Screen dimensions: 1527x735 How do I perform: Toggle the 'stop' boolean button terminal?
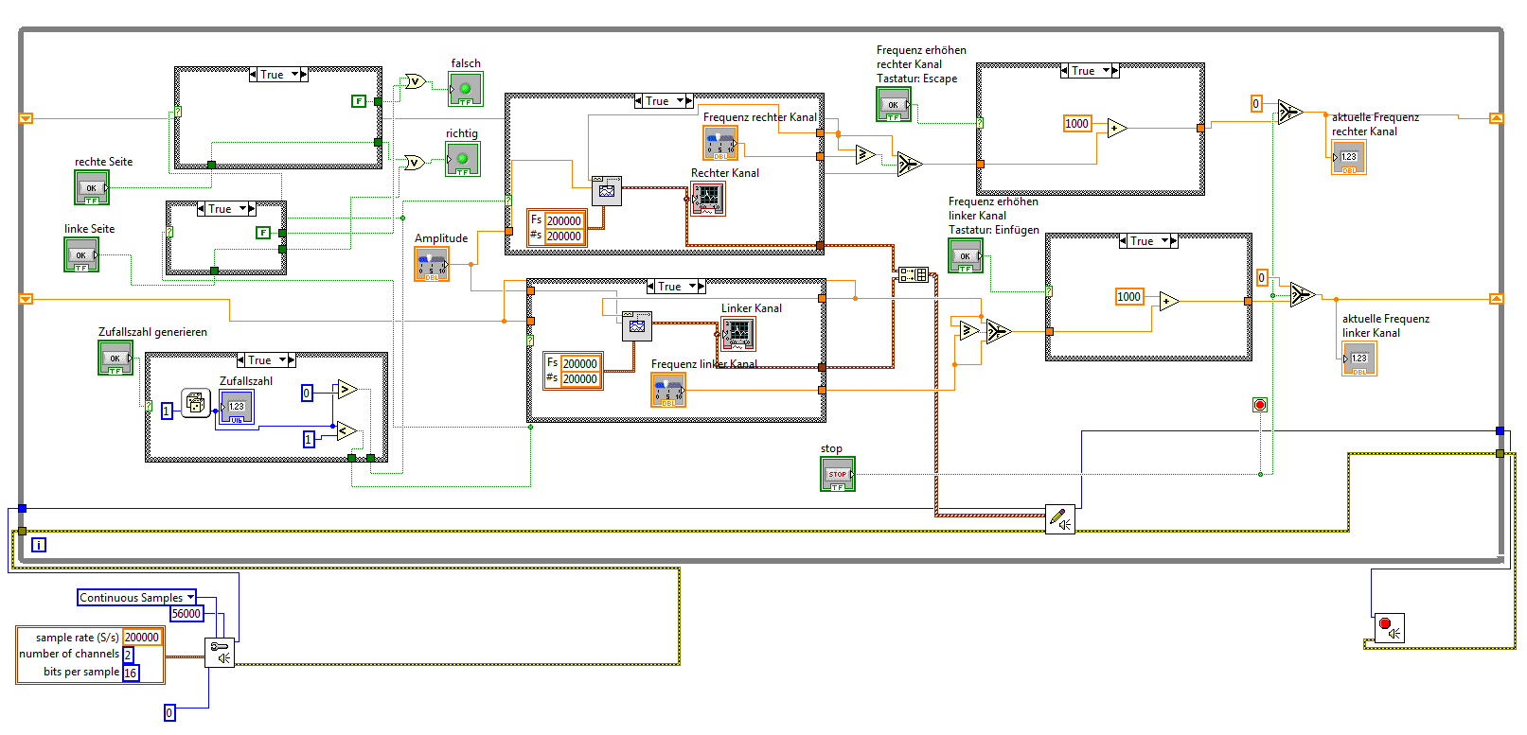pos(838,474)
